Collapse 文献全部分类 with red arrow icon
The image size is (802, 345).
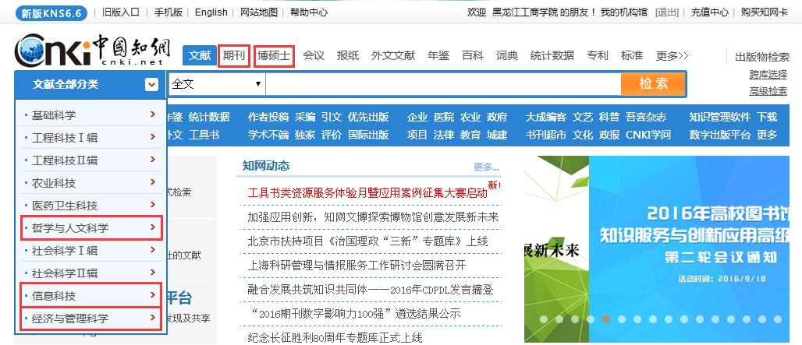[151, 84]
